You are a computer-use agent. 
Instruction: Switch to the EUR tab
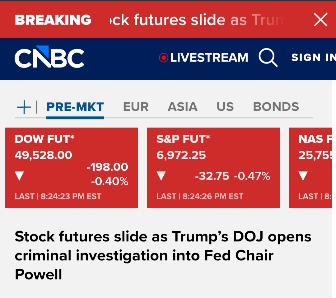[136, 107]
